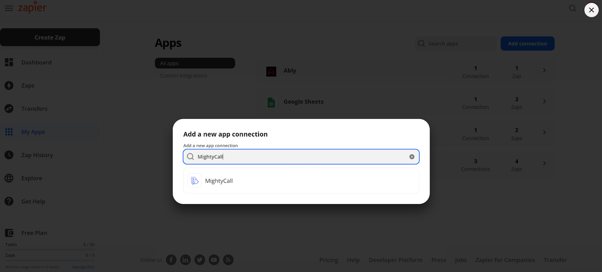
Task: Click the My Apps grid icon
Action: (x=9, y=132)
